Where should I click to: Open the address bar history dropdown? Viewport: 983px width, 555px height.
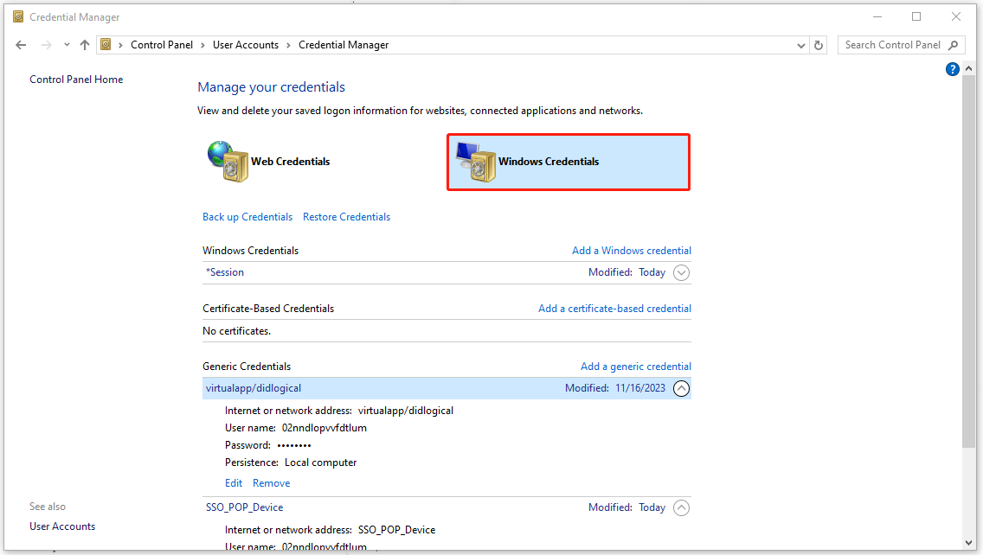800,44
